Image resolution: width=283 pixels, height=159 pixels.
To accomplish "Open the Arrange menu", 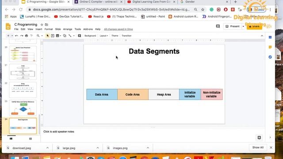I will point(68,29).
